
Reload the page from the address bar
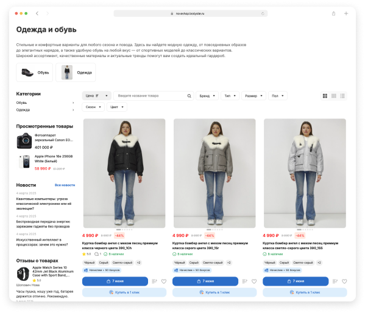tap(263, 13)
